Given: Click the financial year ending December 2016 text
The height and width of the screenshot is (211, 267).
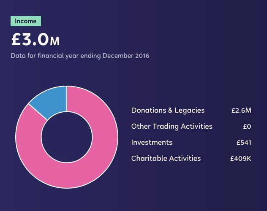Looking at the screenshot, I should tap(80, 56).
